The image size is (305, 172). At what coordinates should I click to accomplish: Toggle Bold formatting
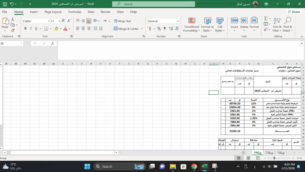[25, 29]
